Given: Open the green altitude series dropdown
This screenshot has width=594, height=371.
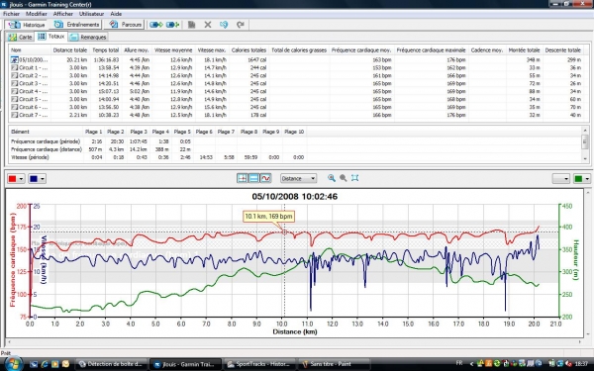Looking at the screenshot, I should click(x=582, y=179).
